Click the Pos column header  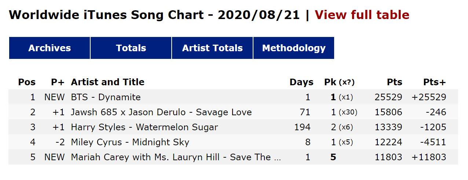click(27, 82)
